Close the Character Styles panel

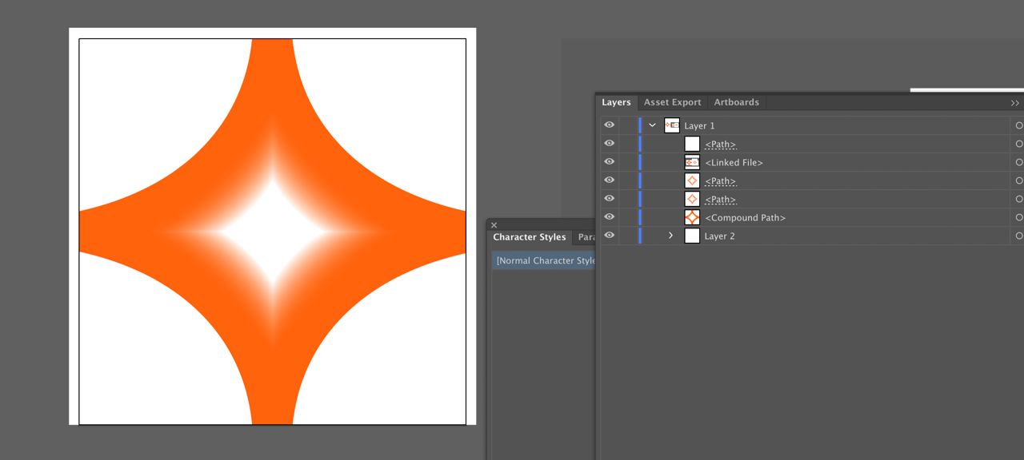pos(494,225)
